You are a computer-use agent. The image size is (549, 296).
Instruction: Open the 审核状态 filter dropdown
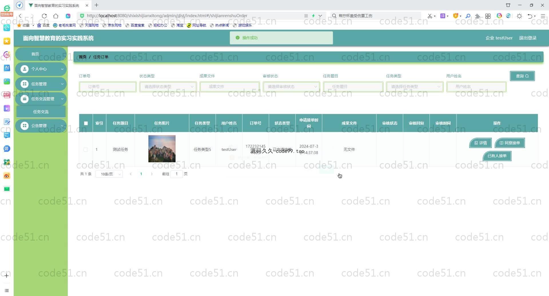[291, 87]
